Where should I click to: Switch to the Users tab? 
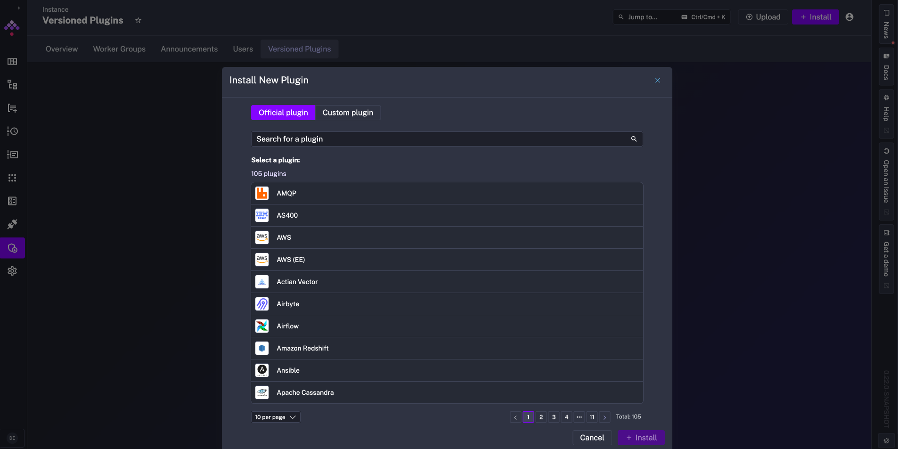243,49
